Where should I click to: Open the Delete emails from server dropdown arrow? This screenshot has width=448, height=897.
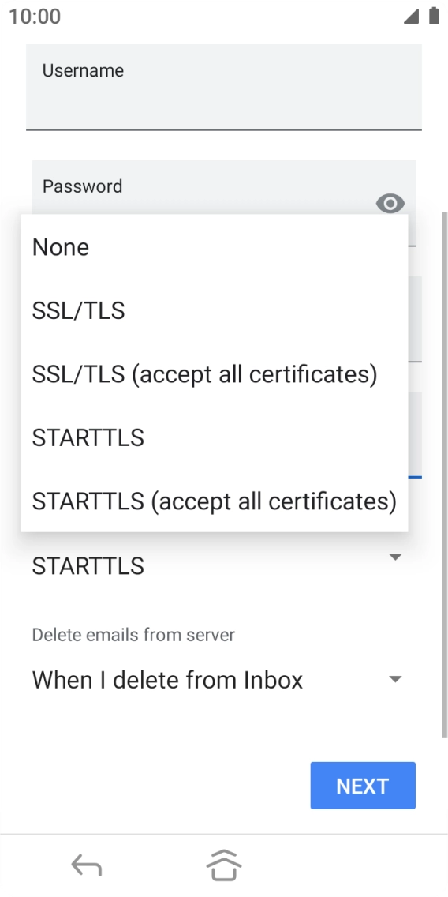[395, 680]
